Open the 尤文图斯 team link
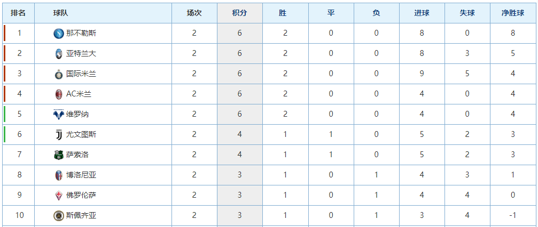Screen dimensions: 538x227 tap(81, 135)
